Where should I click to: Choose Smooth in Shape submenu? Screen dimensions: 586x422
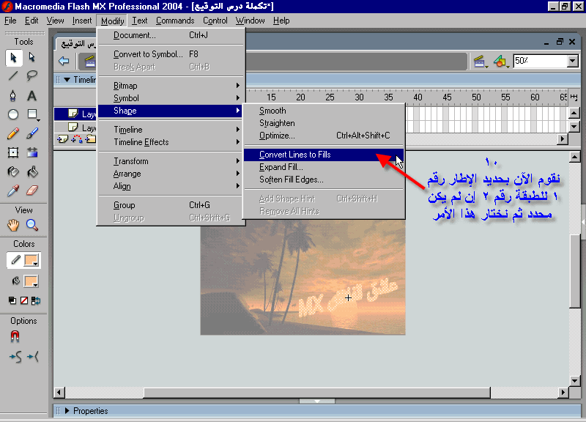(x=324, y=111)
